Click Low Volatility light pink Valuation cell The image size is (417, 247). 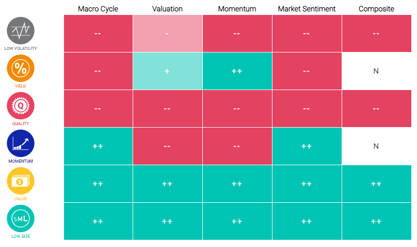[x=167, y=33]
